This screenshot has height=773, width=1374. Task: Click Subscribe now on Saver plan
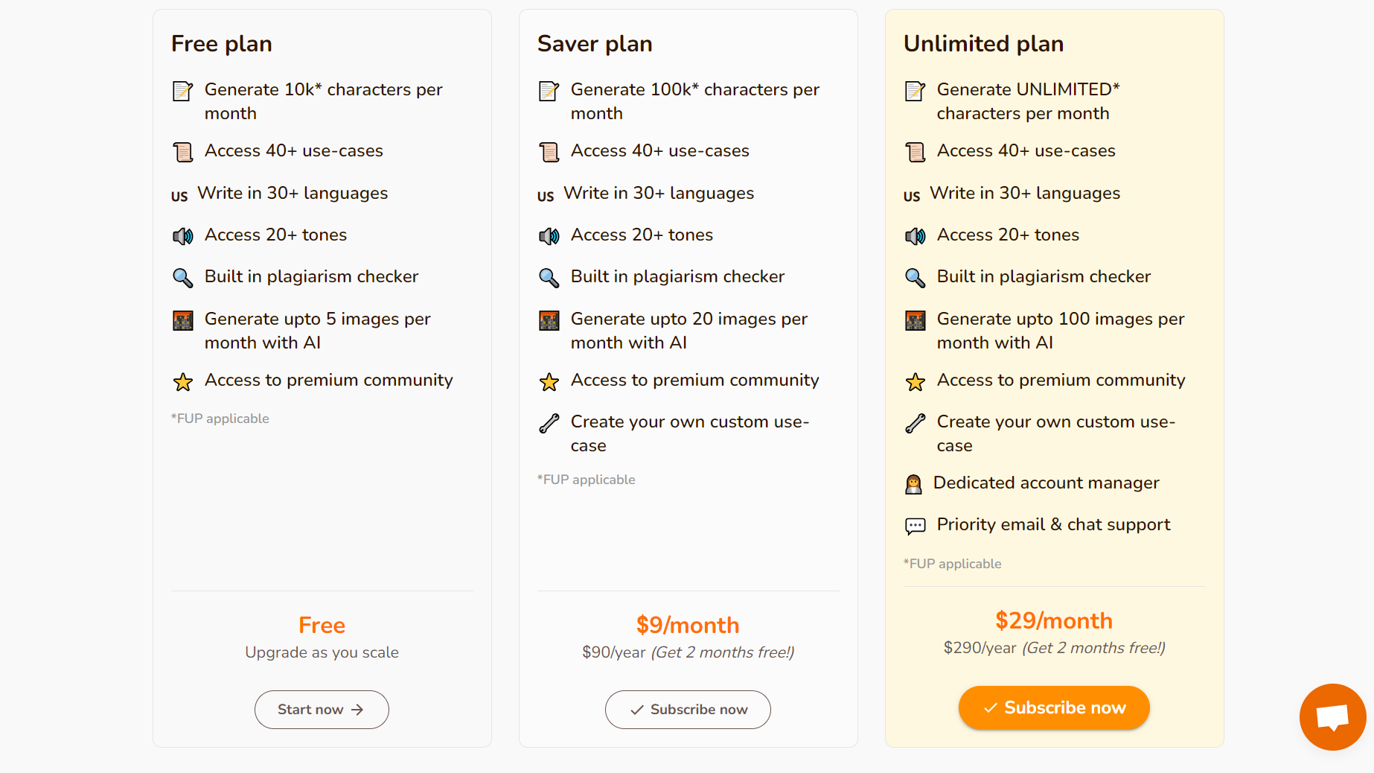(x=688, y=710)
